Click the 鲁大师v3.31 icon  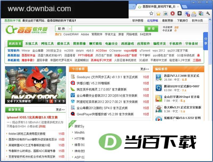click(159, 109)
